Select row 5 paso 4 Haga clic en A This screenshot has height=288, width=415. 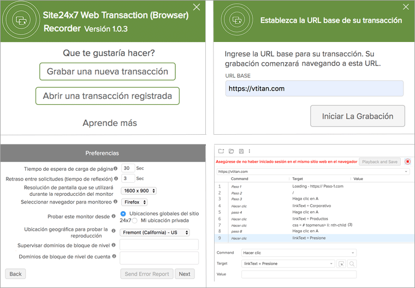coord(314,212)
